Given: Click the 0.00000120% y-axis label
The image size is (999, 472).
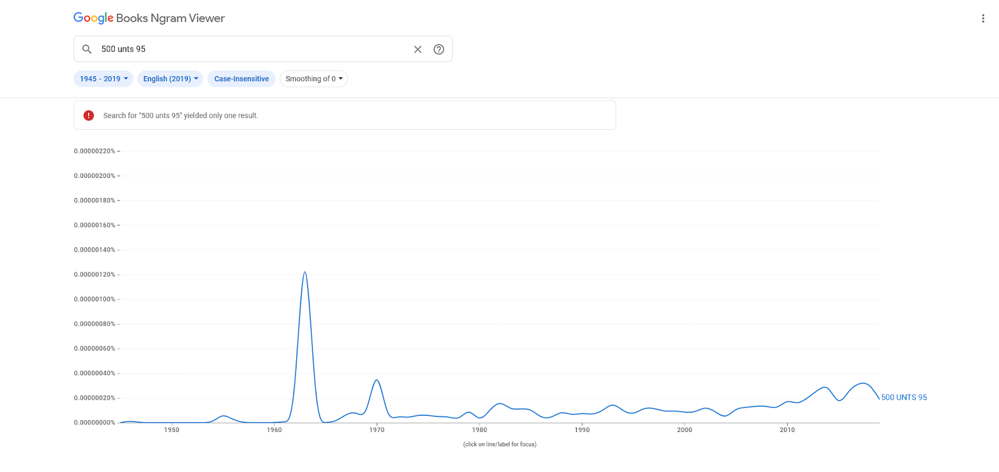Looking at the screenshot, I should pyautogui.click(x=95, y=275).
